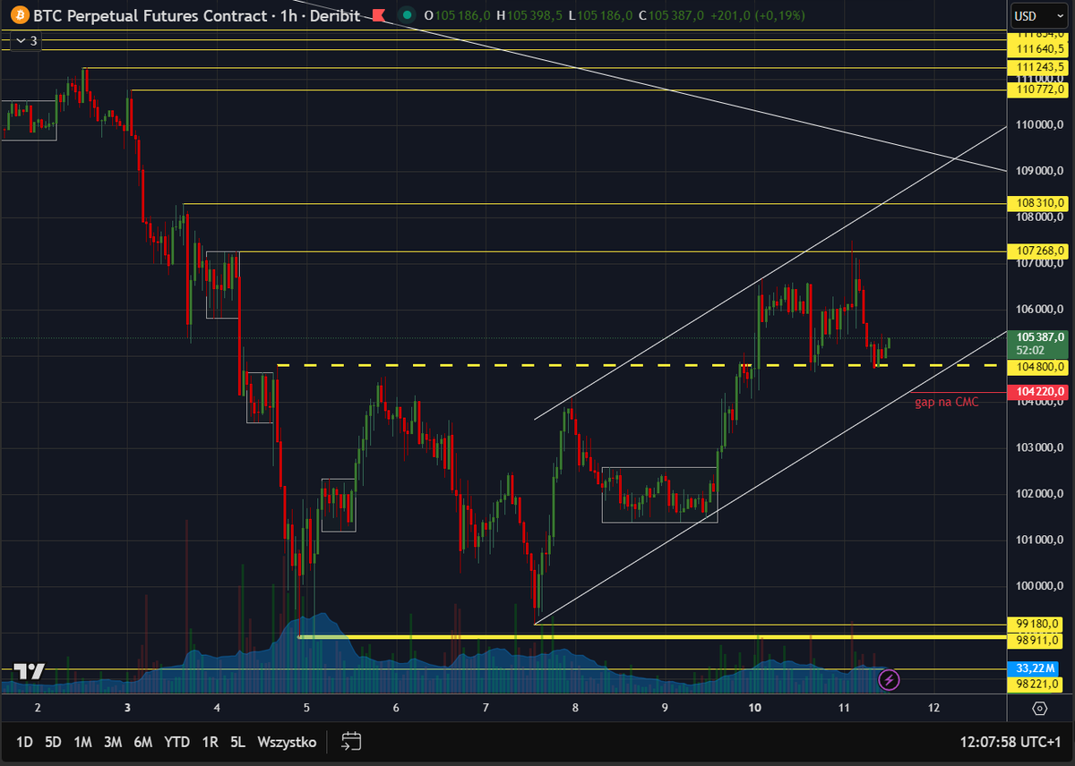Click the purple lightning bolt icon

tap(889, 680)
